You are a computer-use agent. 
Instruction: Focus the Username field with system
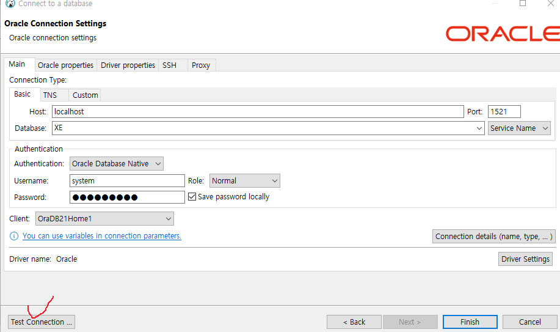coord(127,180)
